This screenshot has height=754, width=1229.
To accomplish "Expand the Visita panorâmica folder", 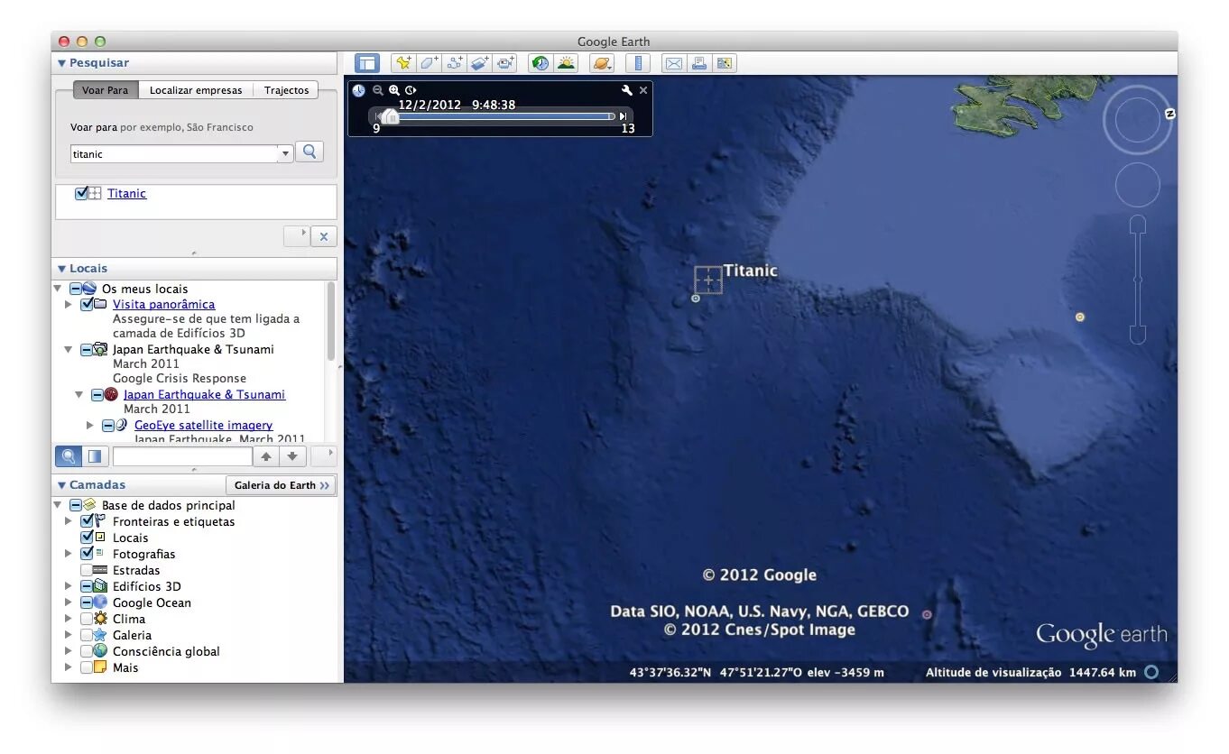I will (x=69, y=305).
